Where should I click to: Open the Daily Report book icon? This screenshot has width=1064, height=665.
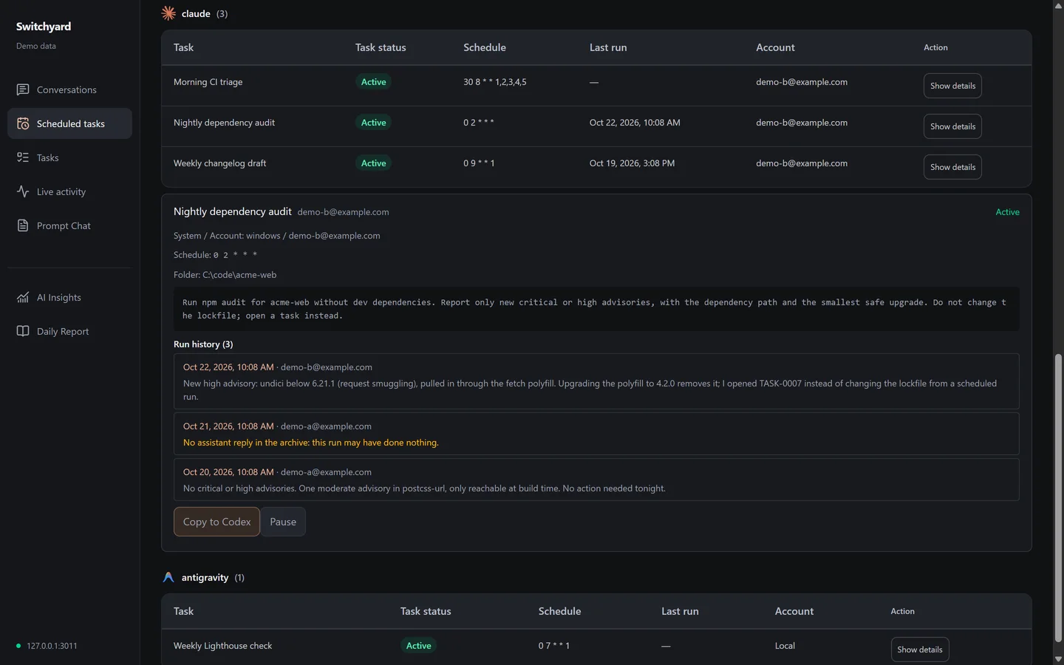click(x=23, y=331)
